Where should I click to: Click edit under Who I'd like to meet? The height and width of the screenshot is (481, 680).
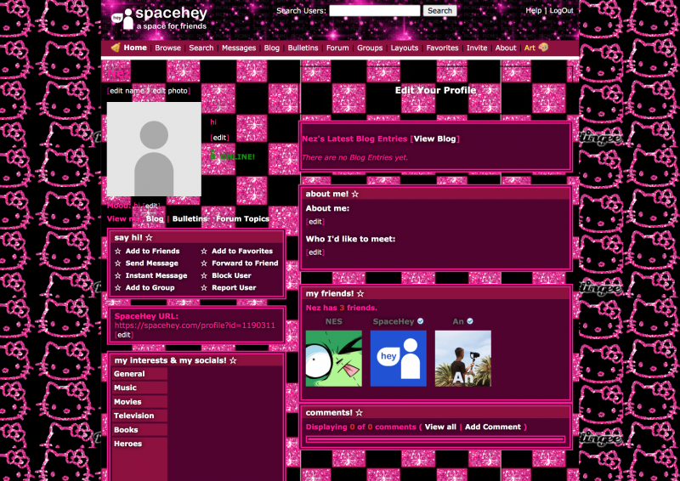click(315, 252)
